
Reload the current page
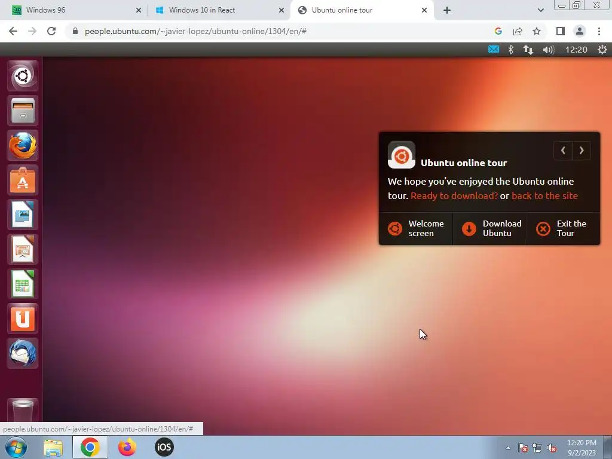point(51,31)
